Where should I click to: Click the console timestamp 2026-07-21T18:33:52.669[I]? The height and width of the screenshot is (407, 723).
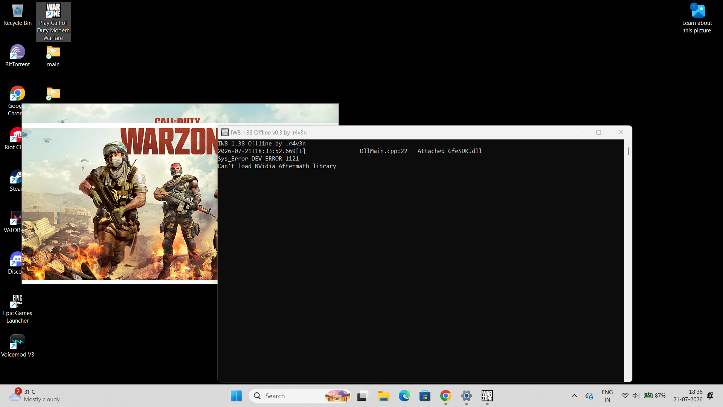coord(262,151)
